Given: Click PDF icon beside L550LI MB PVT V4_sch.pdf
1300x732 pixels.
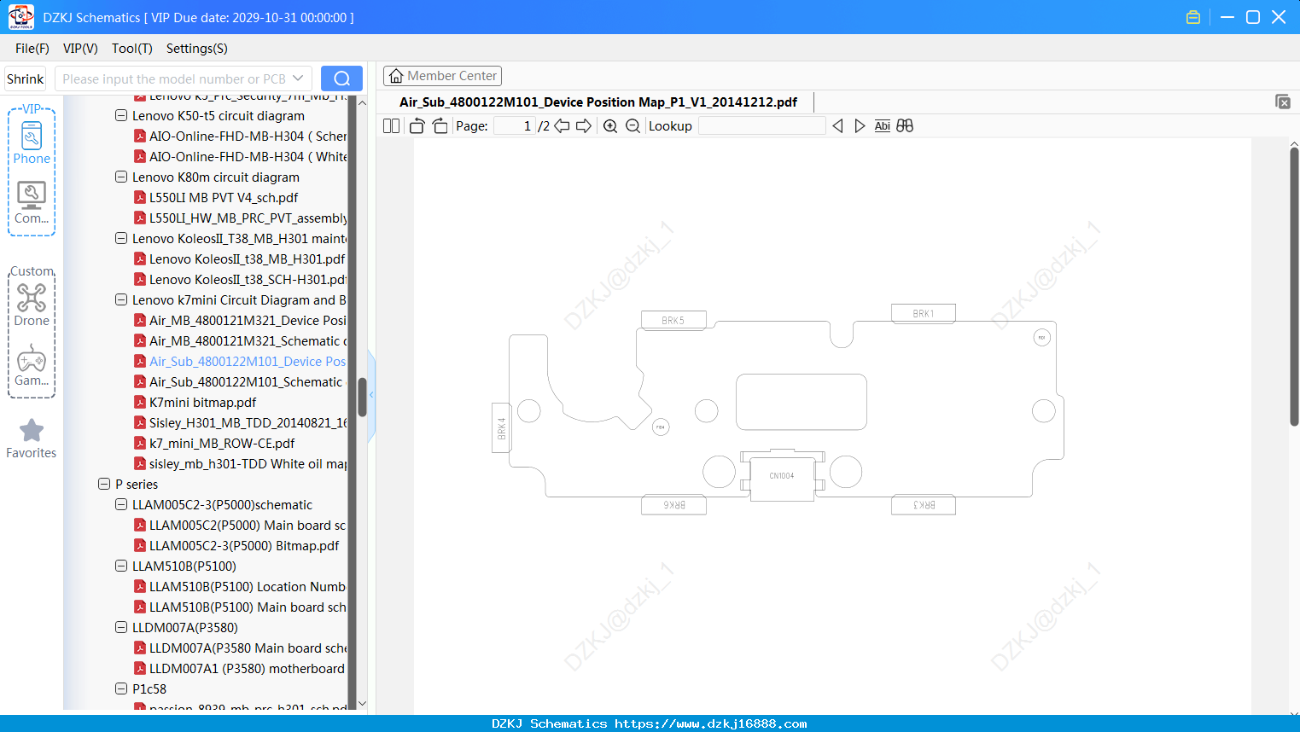Looking at the screenshot, I should pos(140,197).
